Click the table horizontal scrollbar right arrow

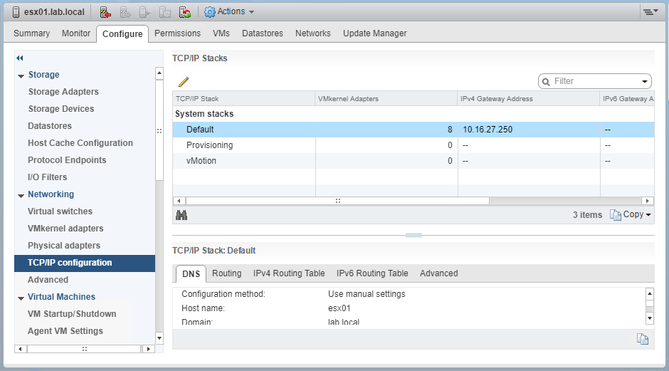[x=647, y=202]
